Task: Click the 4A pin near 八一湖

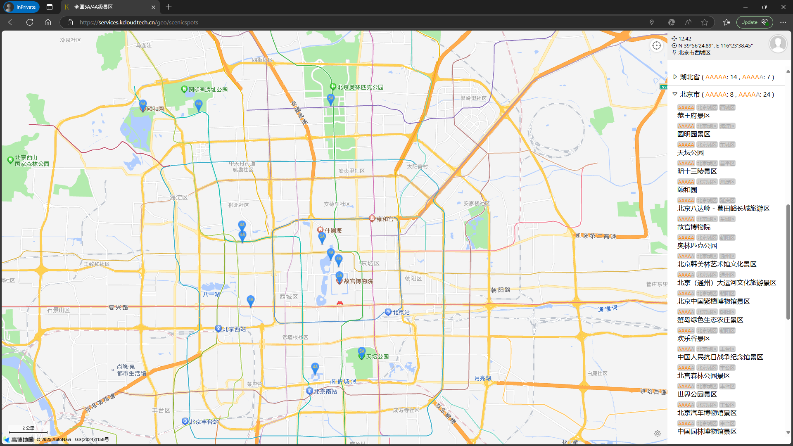Action: pos(250,300)
